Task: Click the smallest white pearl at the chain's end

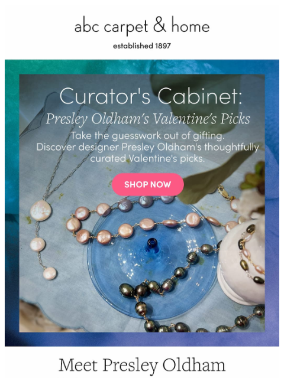Action: click(x=50, y=273)
